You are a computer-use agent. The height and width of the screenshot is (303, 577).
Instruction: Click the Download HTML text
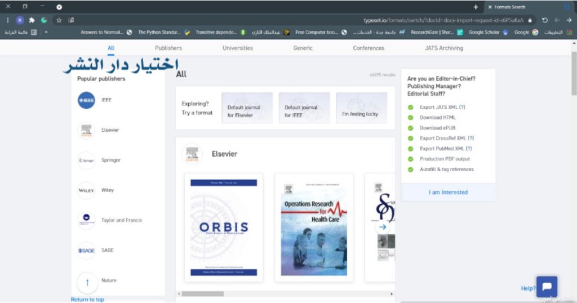click(437, 118)
